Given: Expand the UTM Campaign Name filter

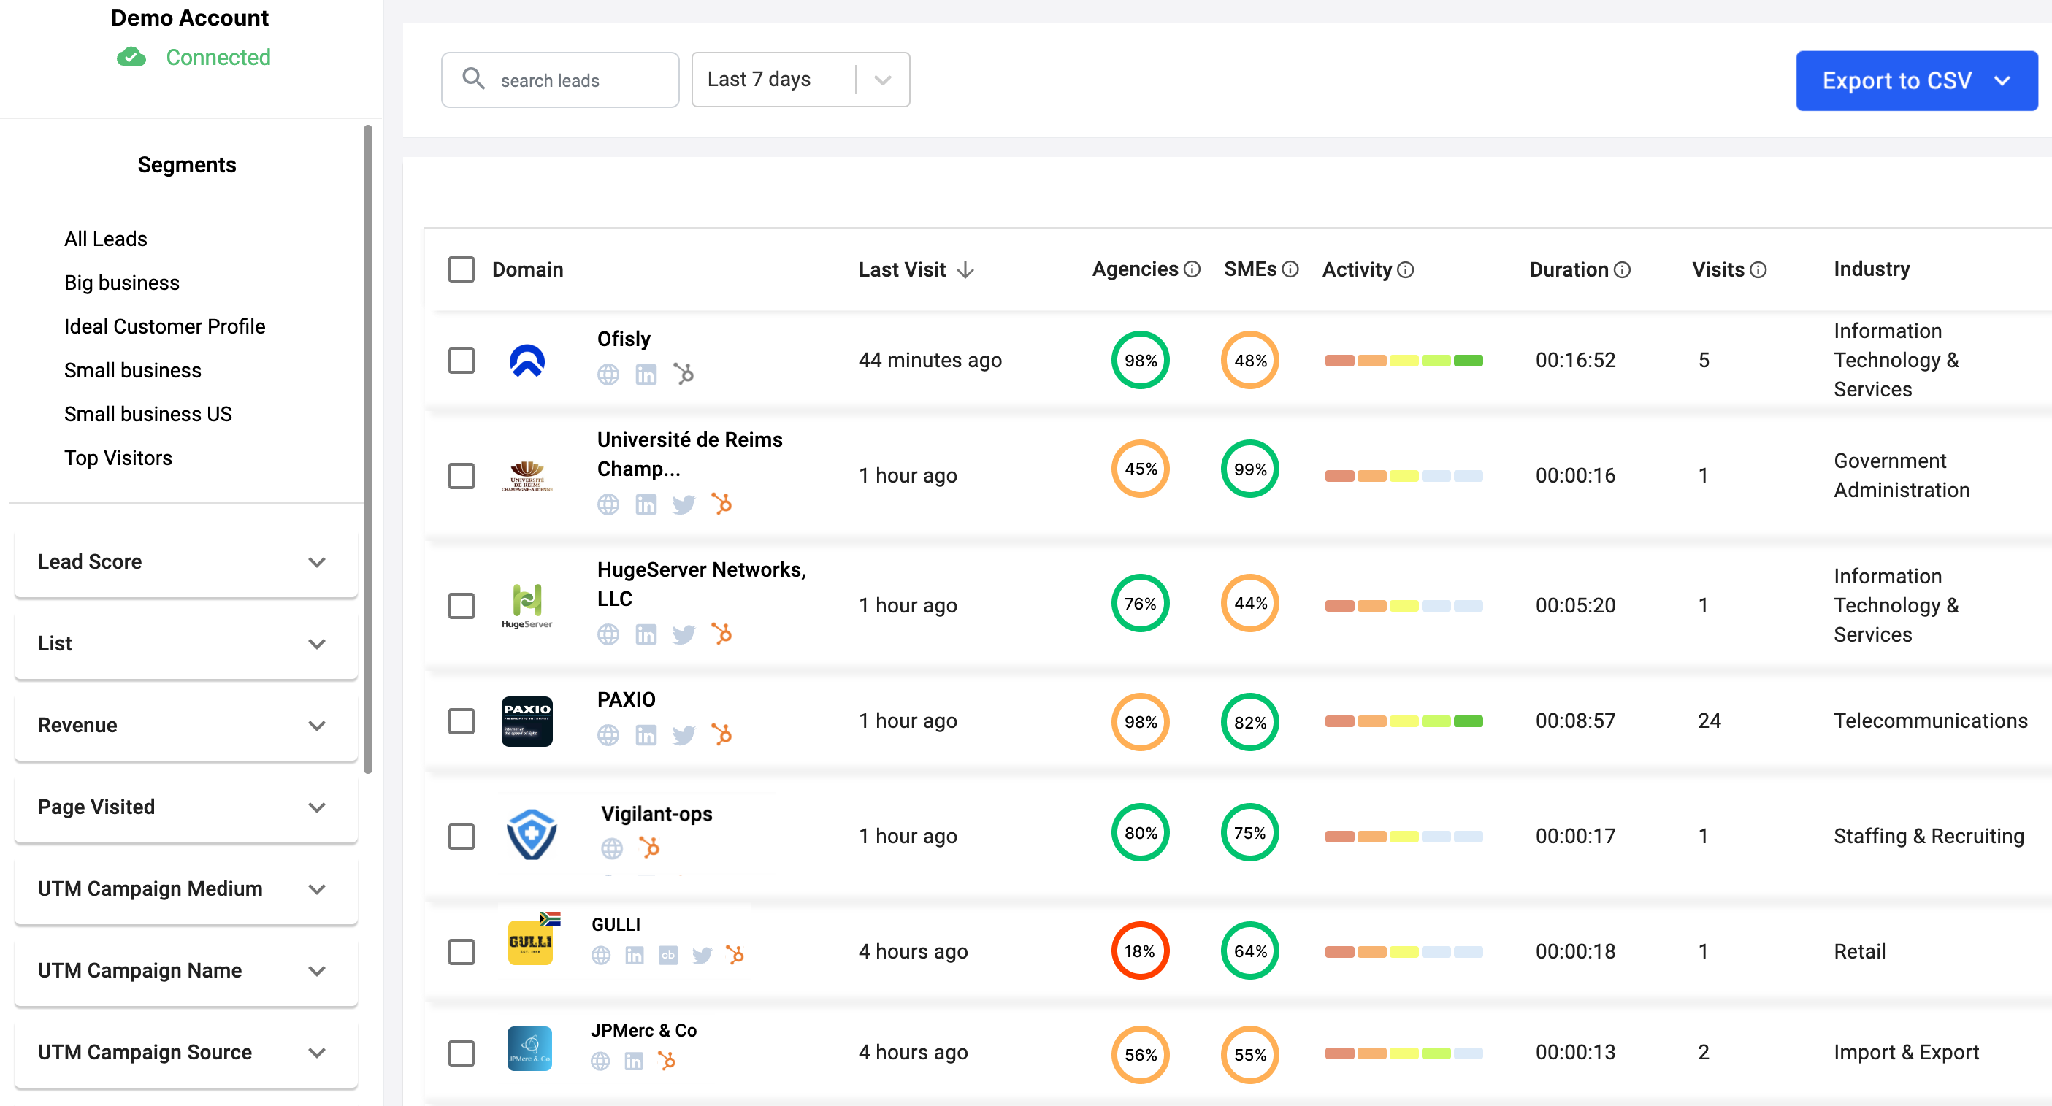Looking at the screenshot, I should (185, 972).
